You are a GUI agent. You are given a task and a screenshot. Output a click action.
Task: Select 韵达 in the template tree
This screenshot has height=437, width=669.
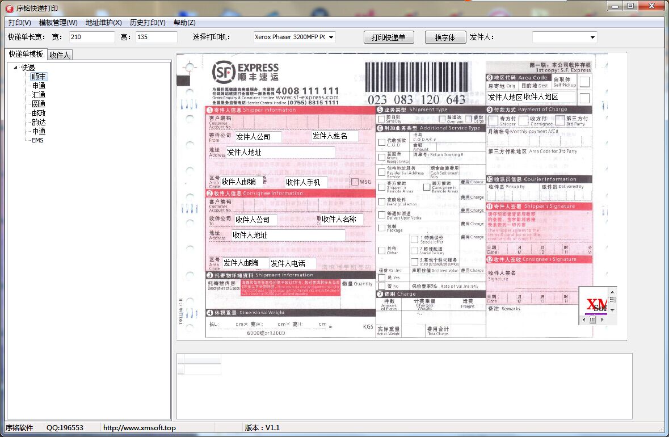tap(39, 122)
